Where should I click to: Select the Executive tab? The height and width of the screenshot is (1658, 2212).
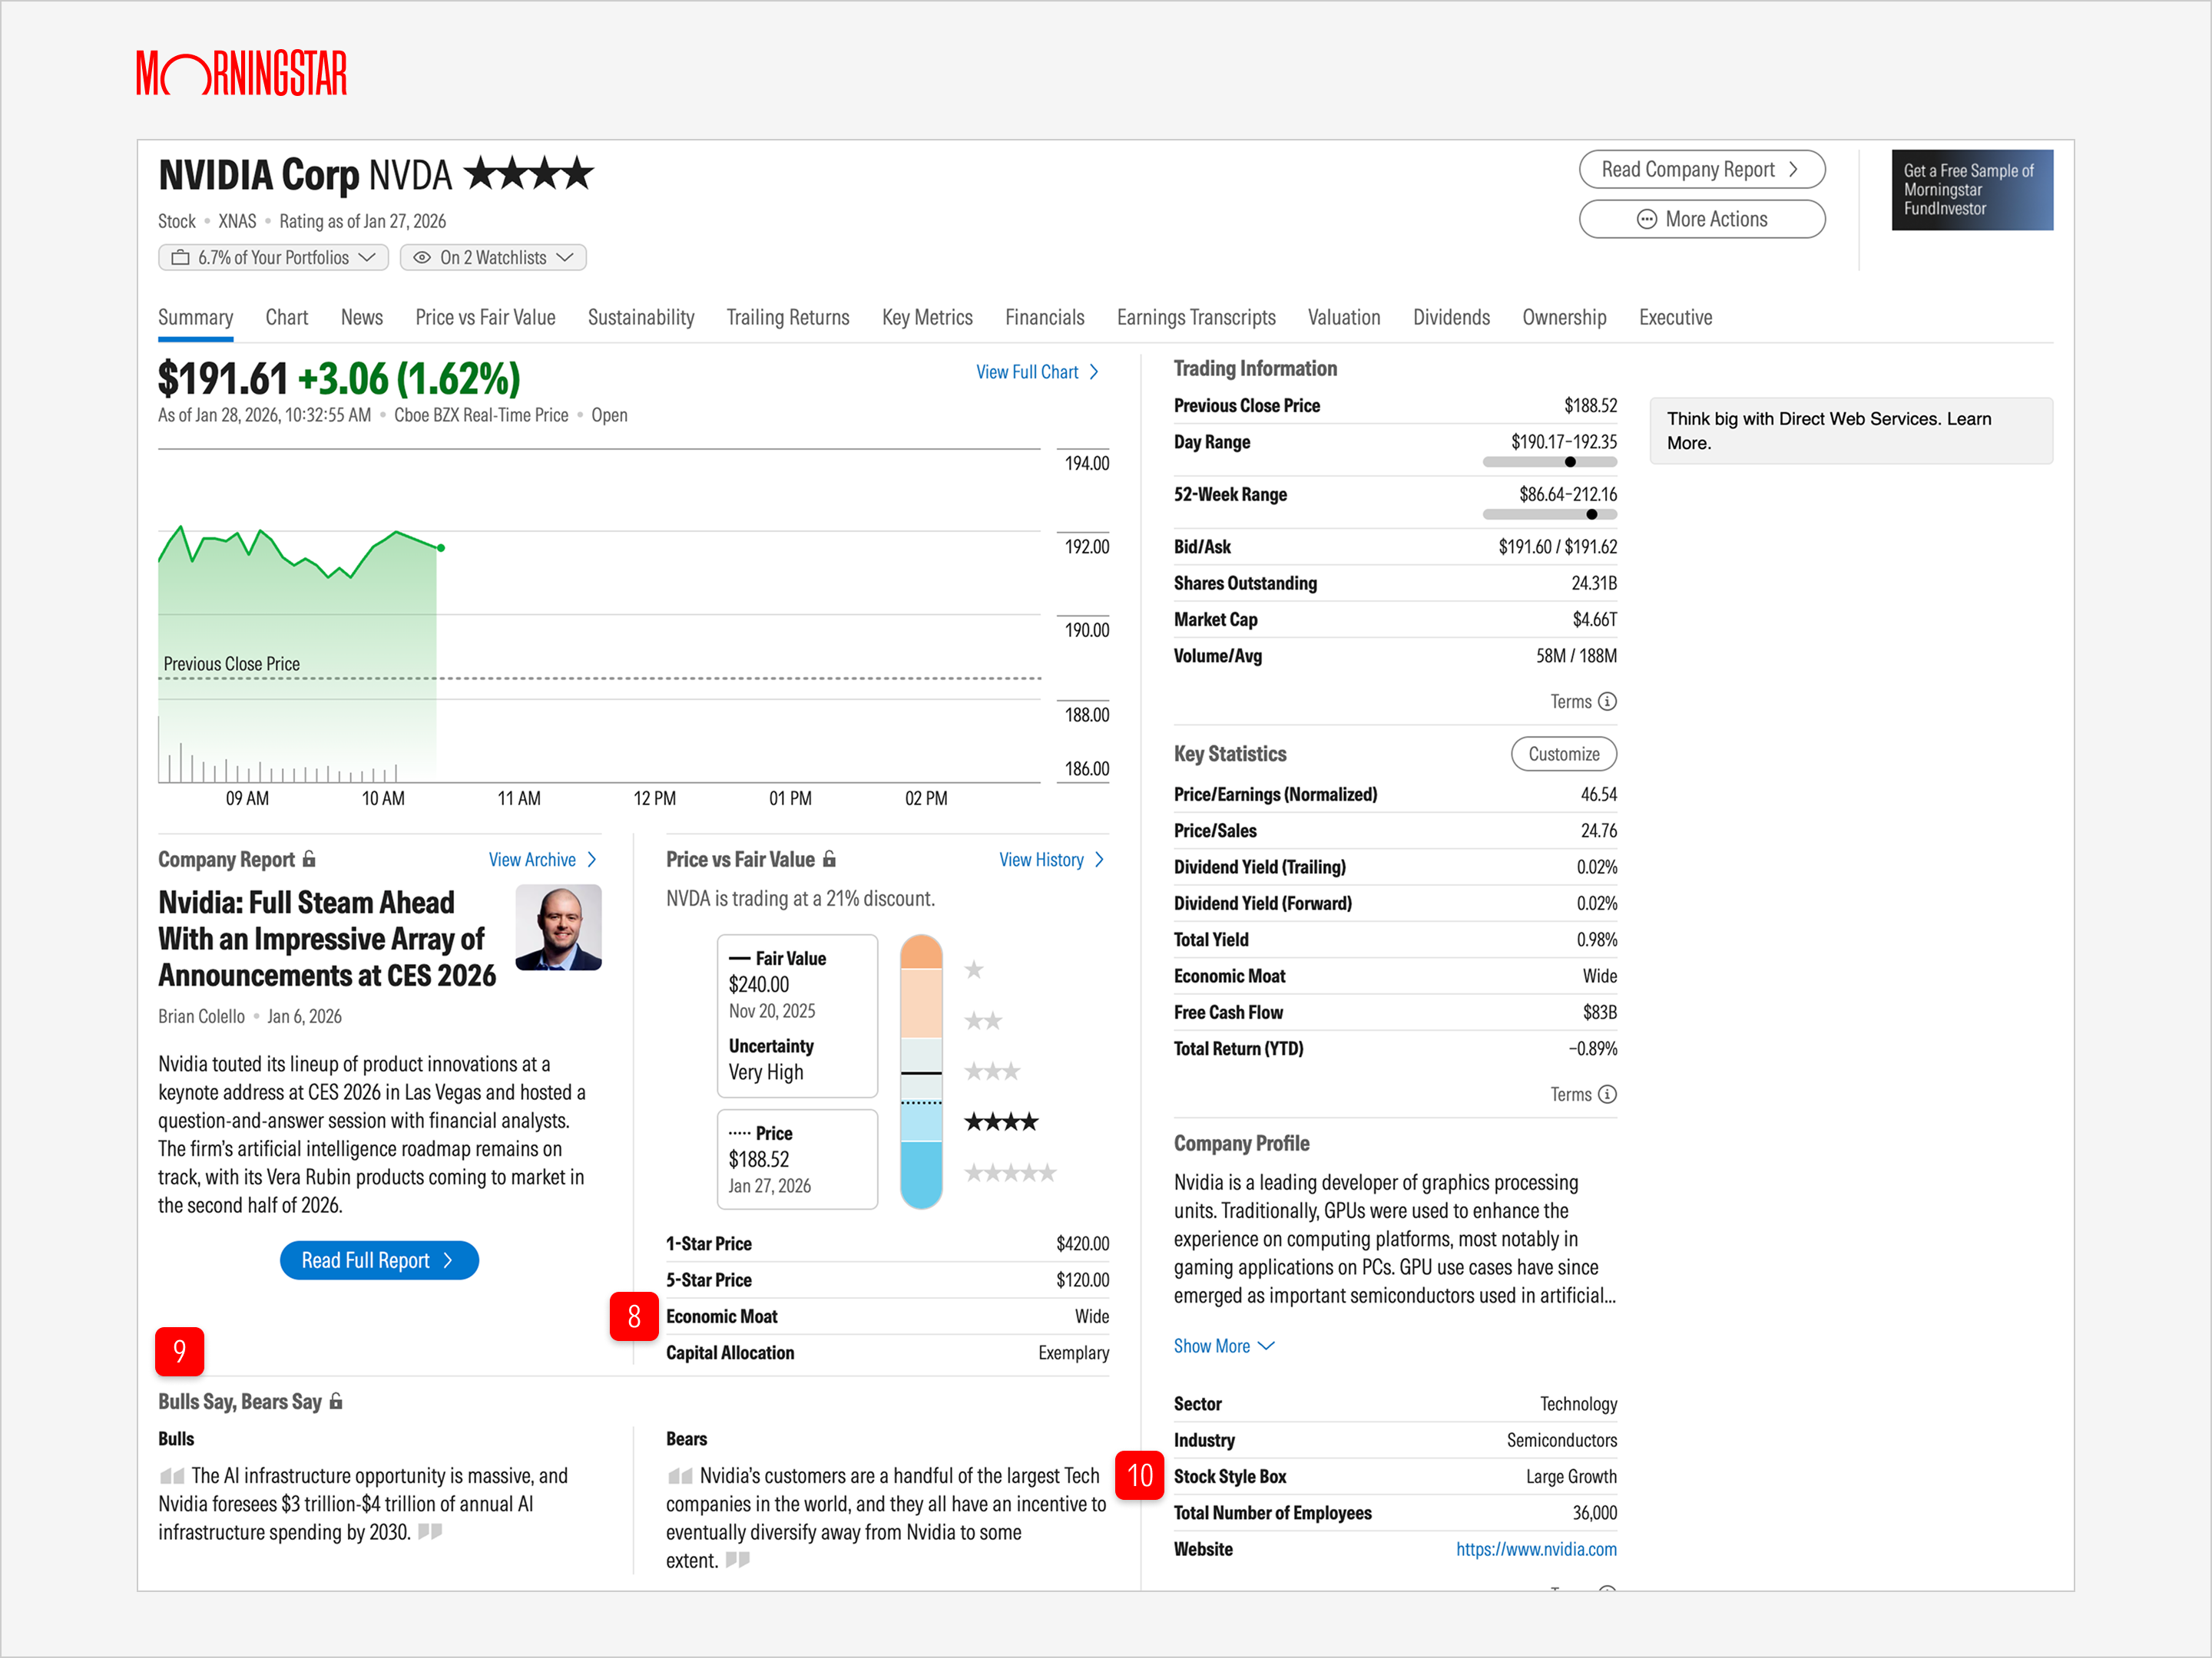(x=1676, y=318)
